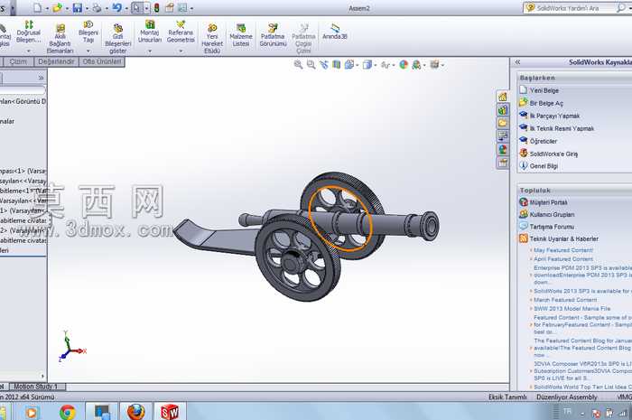
Task: Open dropdown arrow next to the Select tool
Action: pos(146,8)
